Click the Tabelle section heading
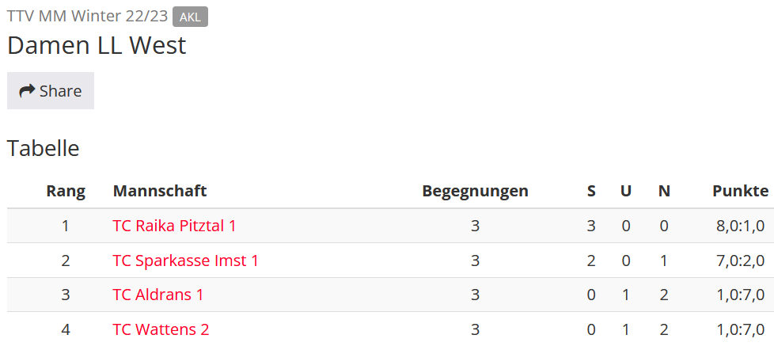 pyautogui.click(x=44, y=148)
